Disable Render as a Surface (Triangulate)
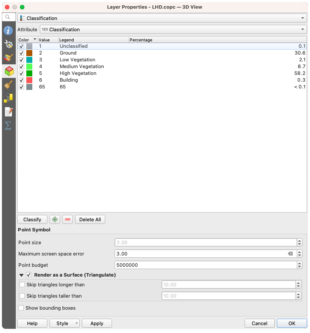Viewport: 310px width, 333px height. coord(29,275)
